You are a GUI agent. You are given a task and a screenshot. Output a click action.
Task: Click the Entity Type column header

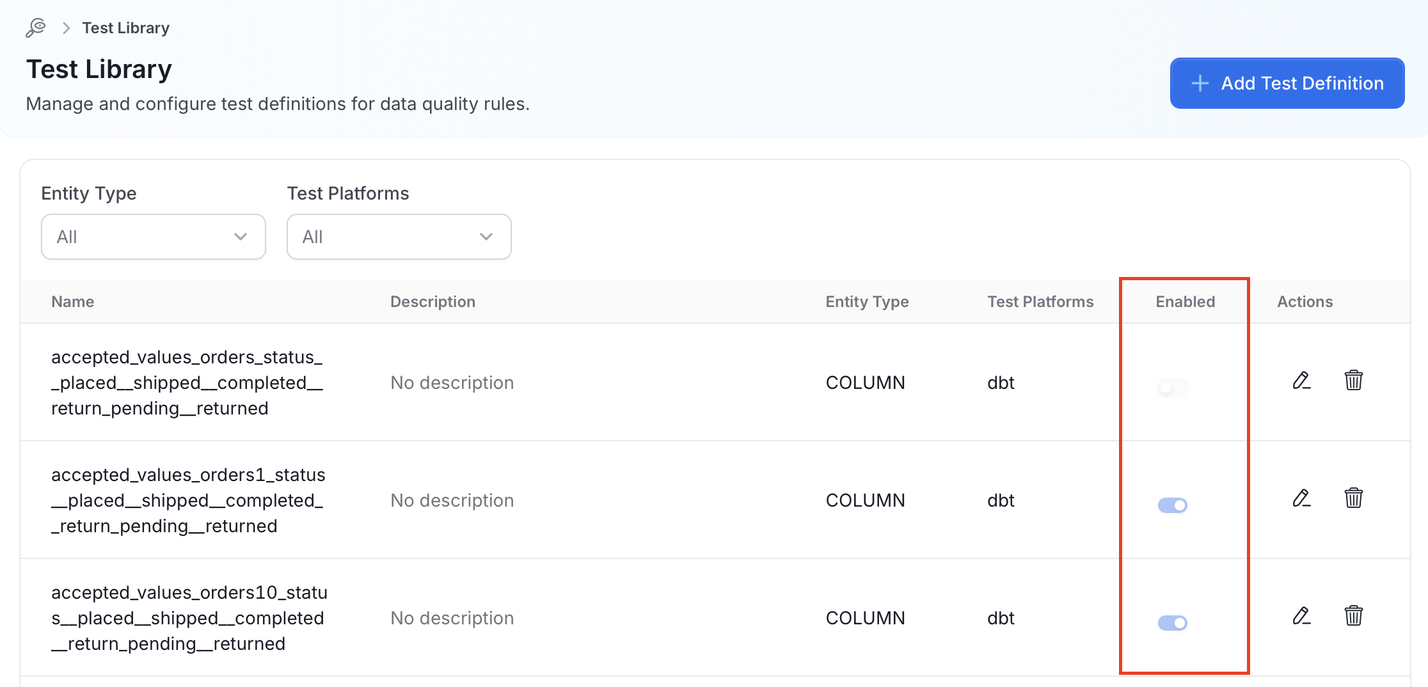[x=867, y=302]
